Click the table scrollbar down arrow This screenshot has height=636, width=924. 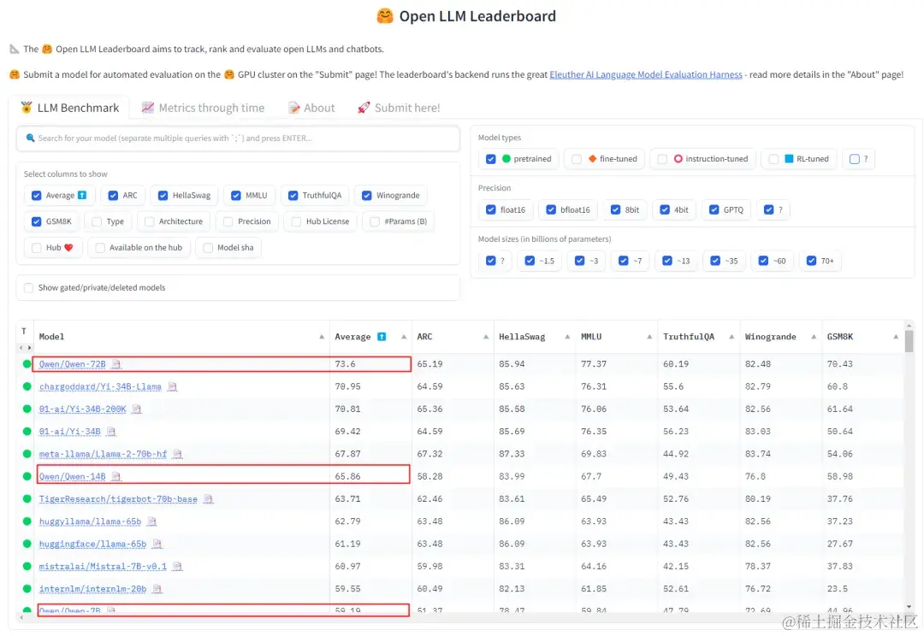pyautogui.click(x=909, y=607)
